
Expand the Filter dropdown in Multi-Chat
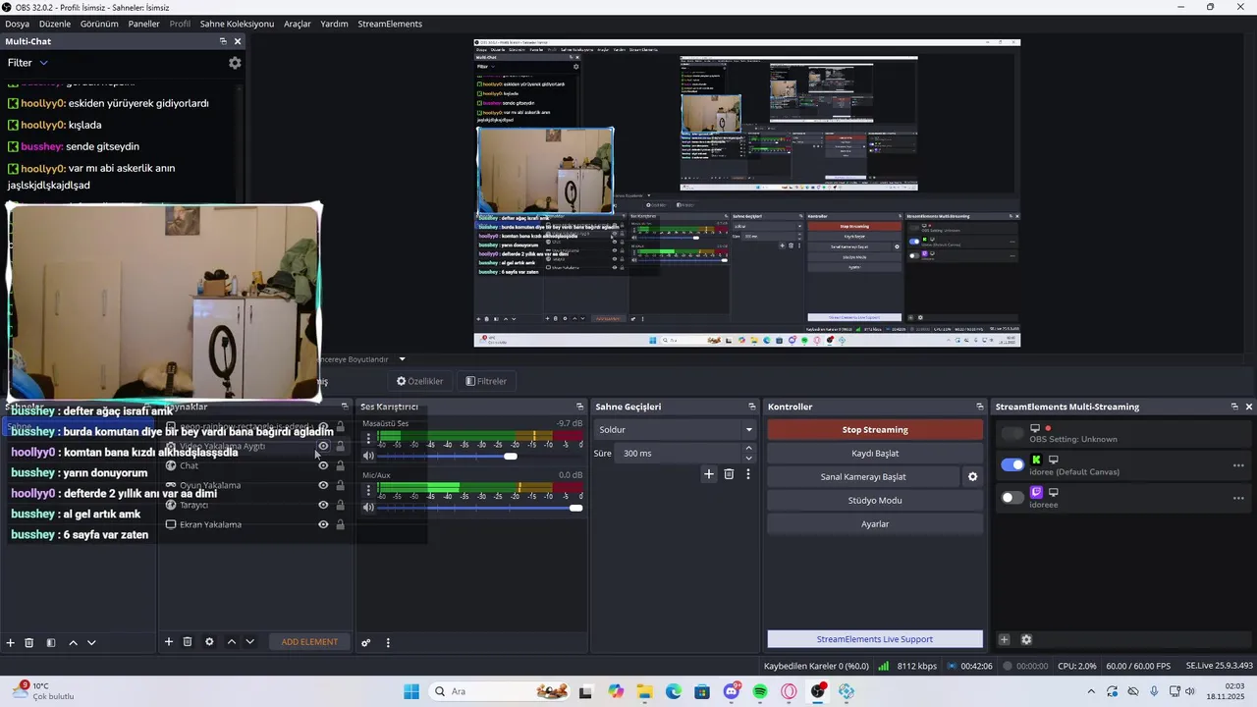pyautogui.click(x=27, y=63)
